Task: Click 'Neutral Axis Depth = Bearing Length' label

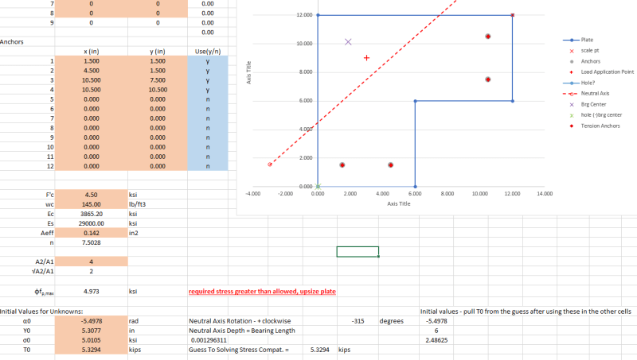Action: pyautogui.click(x=242, y=331)
